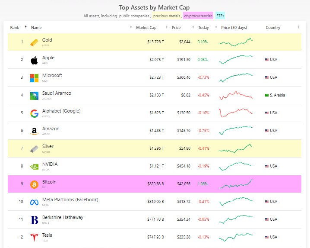
Task: Click Silver's $1.396 T market cap
Action: (157, 148)
